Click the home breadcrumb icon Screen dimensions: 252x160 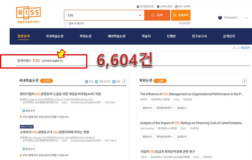234,48
